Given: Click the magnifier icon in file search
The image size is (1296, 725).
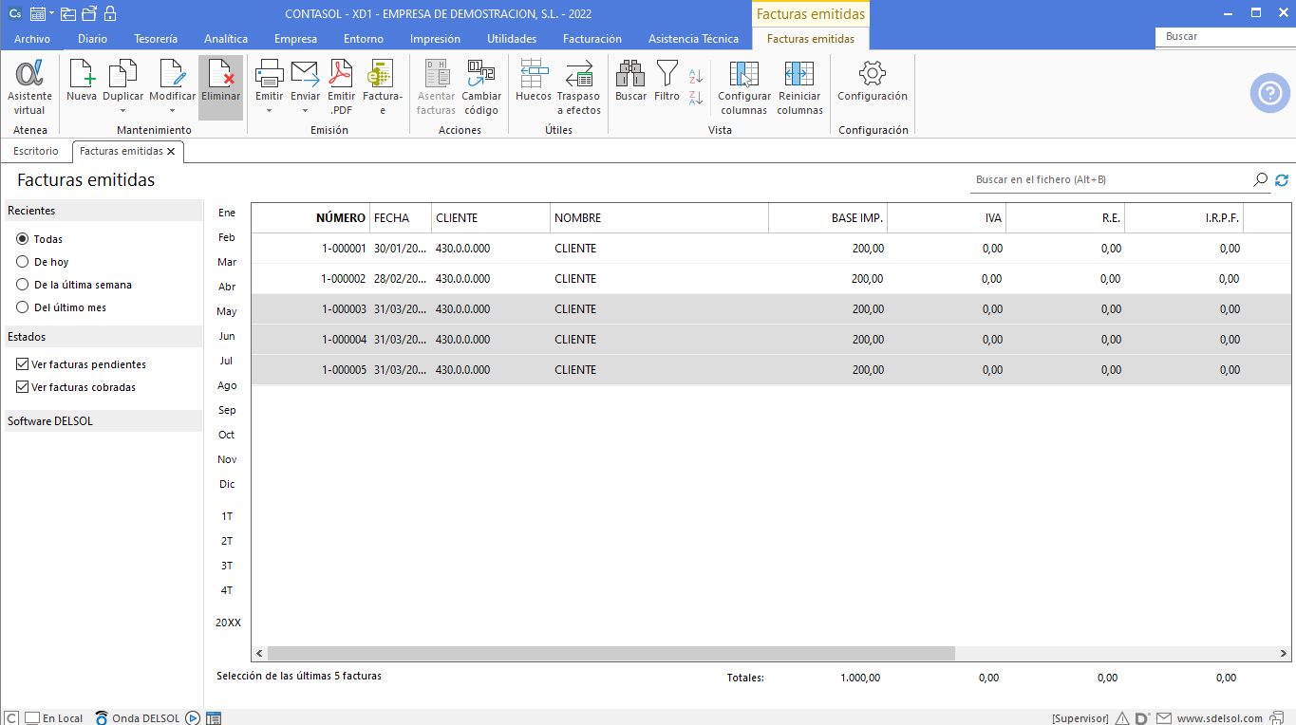Looking at the screenshot, I should (1260, 179).
